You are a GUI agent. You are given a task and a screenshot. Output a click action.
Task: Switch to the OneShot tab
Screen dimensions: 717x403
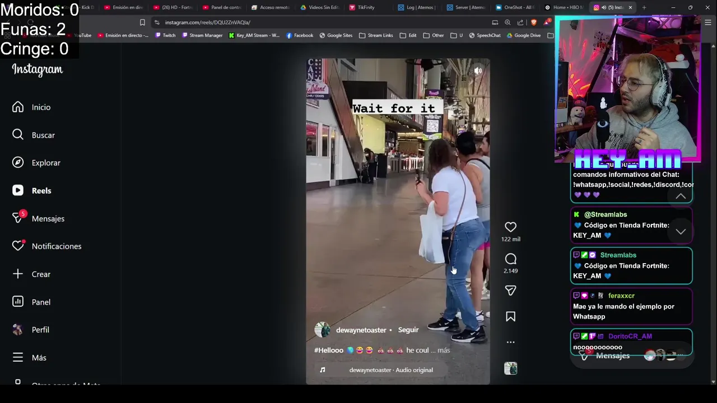pyautogui.click(x=514, y=7)
